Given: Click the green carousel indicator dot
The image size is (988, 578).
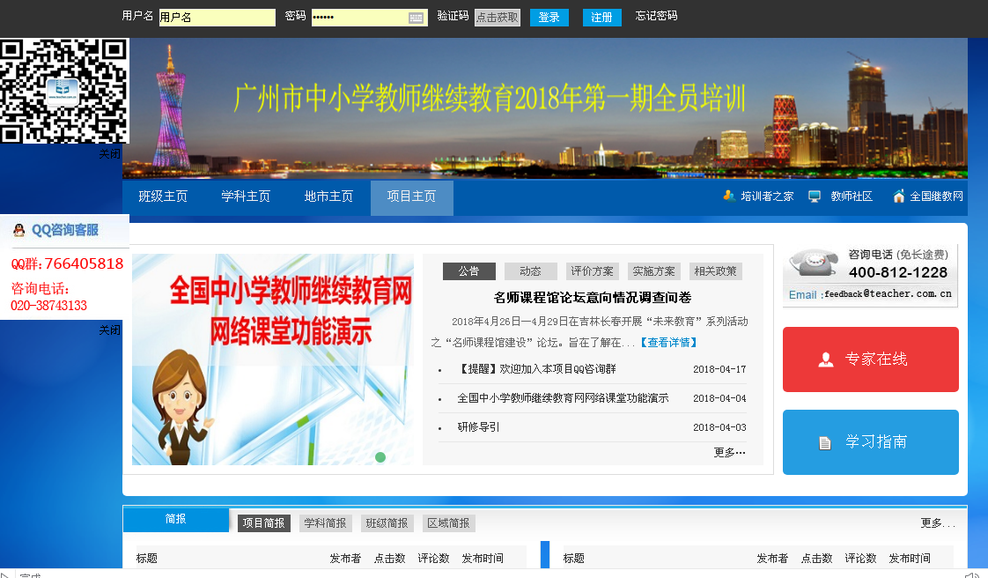Looking at the screenshot, I should tap(380, 456).
